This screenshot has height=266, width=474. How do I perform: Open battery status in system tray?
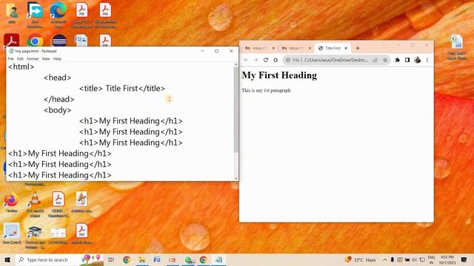point(407,259)
